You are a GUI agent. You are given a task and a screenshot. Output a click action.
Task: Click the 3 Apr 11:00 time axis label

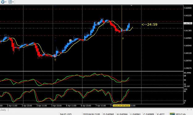tap(42, 106)
